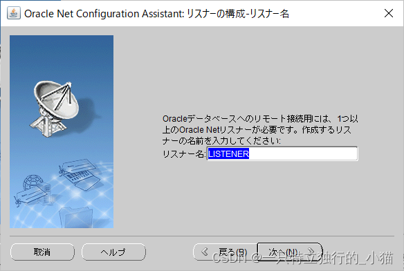
Task: Click the Java icon in the title bar
Action: click(14, 13)
